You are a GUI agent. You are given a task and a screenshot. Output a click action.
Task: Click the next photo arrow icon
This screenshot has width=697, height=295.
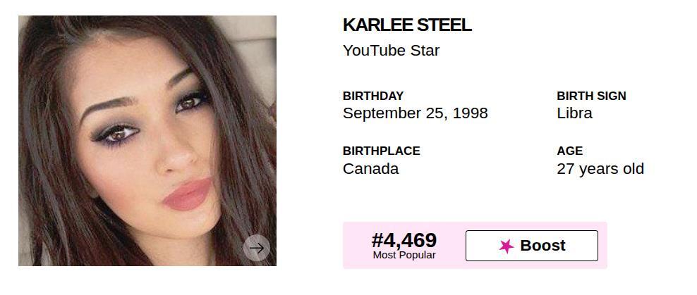257,248
